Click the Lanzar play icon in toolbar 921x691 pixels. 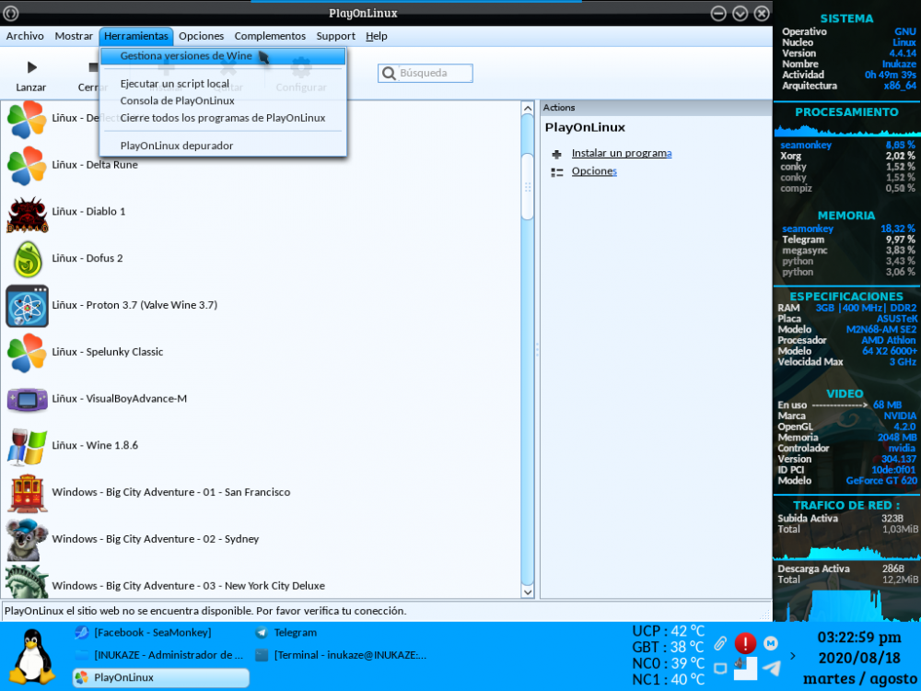(31, 68)
